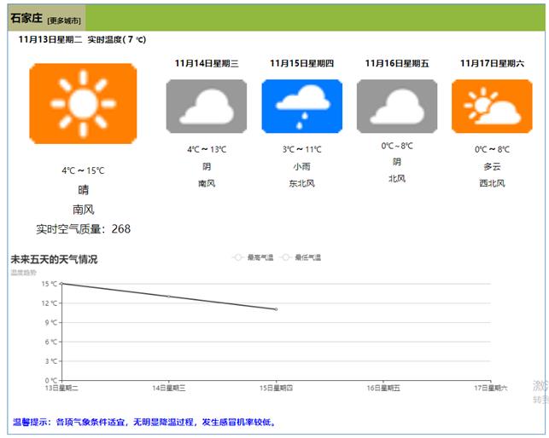The image size is (549, 438).
Task: Click the chart data point at 14日星期三
Action: 168,297
